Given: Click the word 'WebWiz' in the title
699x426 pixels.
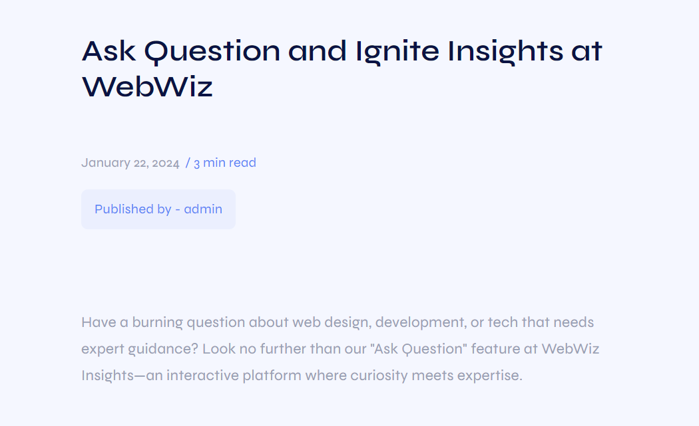Looking at the screenshot, I should 147,86.
